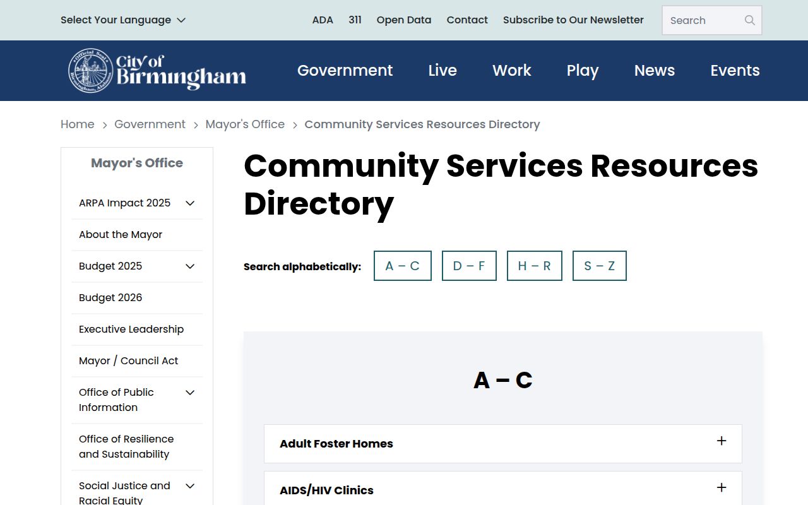Expand Social Justice and Racial Equity chevron
Viewport: 808px width, 505px height.
click(x=190, y=486)
